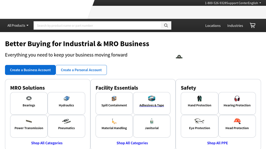Select the Head Protection label

point(237,128)
